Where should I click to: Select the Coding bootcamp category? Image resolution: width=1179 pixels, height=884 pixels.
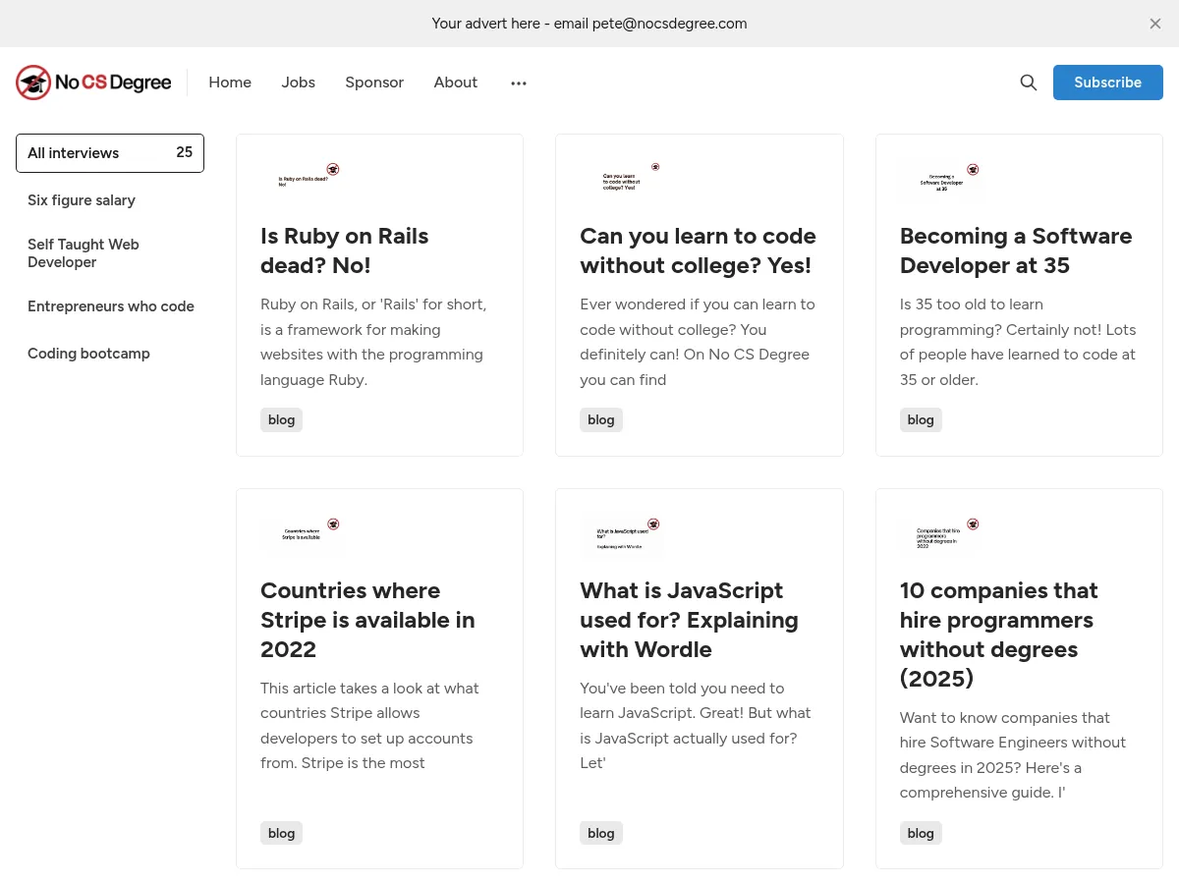tap(88, 354)
